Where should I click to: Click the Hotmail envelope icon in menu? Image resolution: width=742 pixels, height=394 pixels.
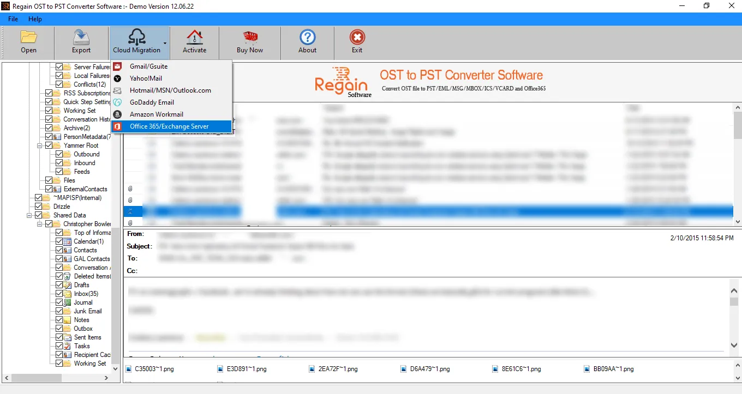pyautogui.click(x=117, y=90)
